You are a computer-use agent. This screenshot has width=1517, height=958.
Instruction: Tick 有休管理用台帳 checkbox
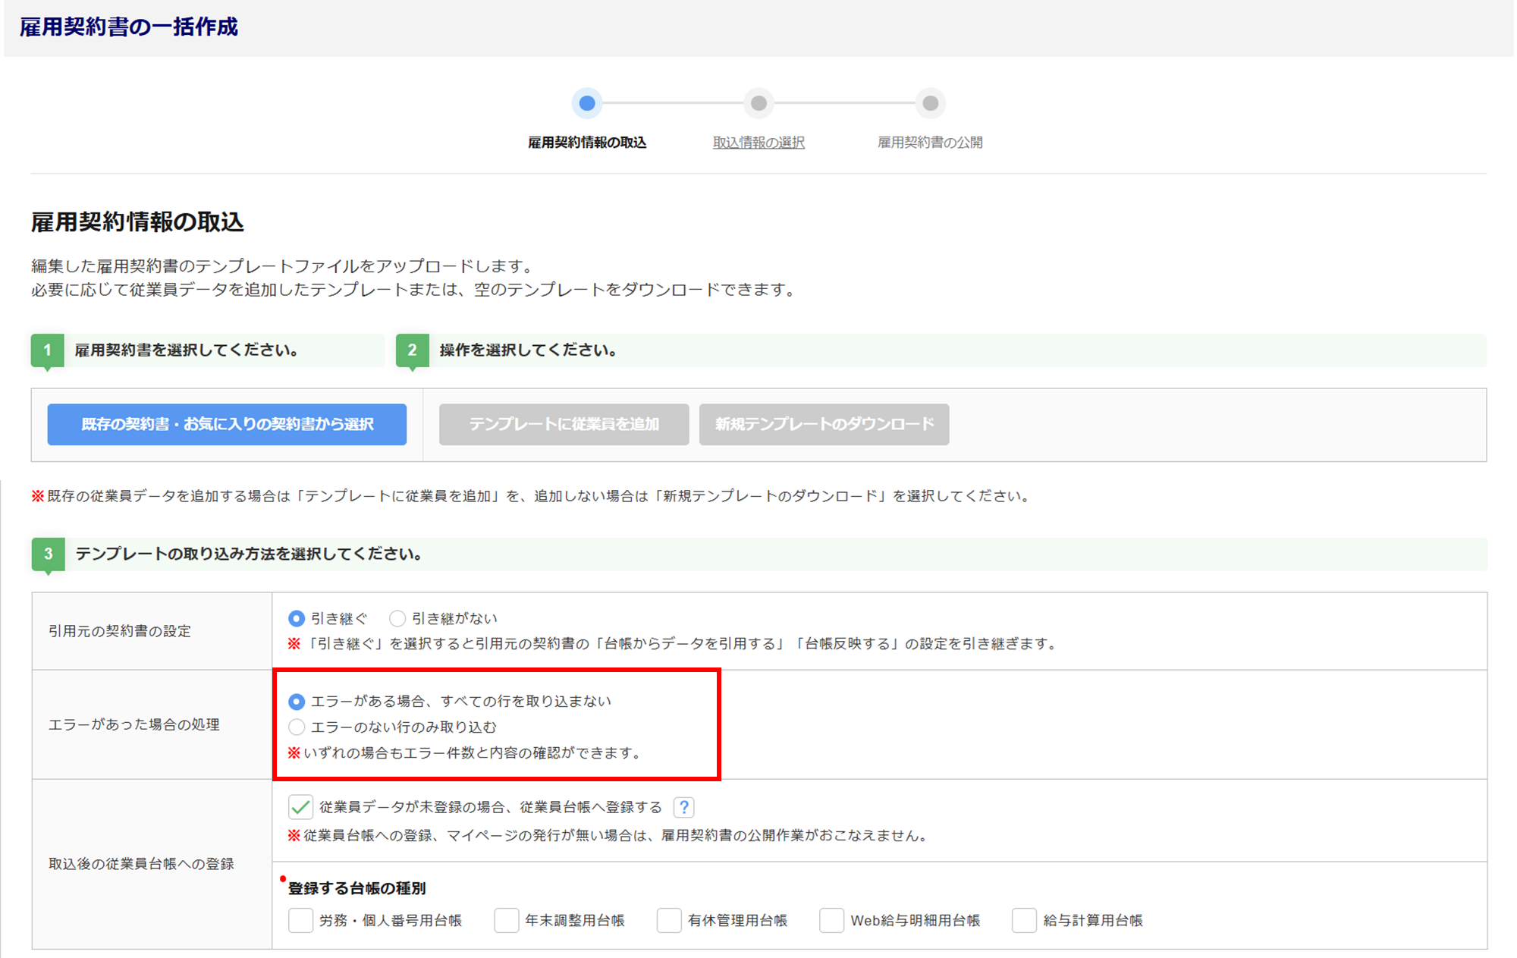[x=669, y=920]
